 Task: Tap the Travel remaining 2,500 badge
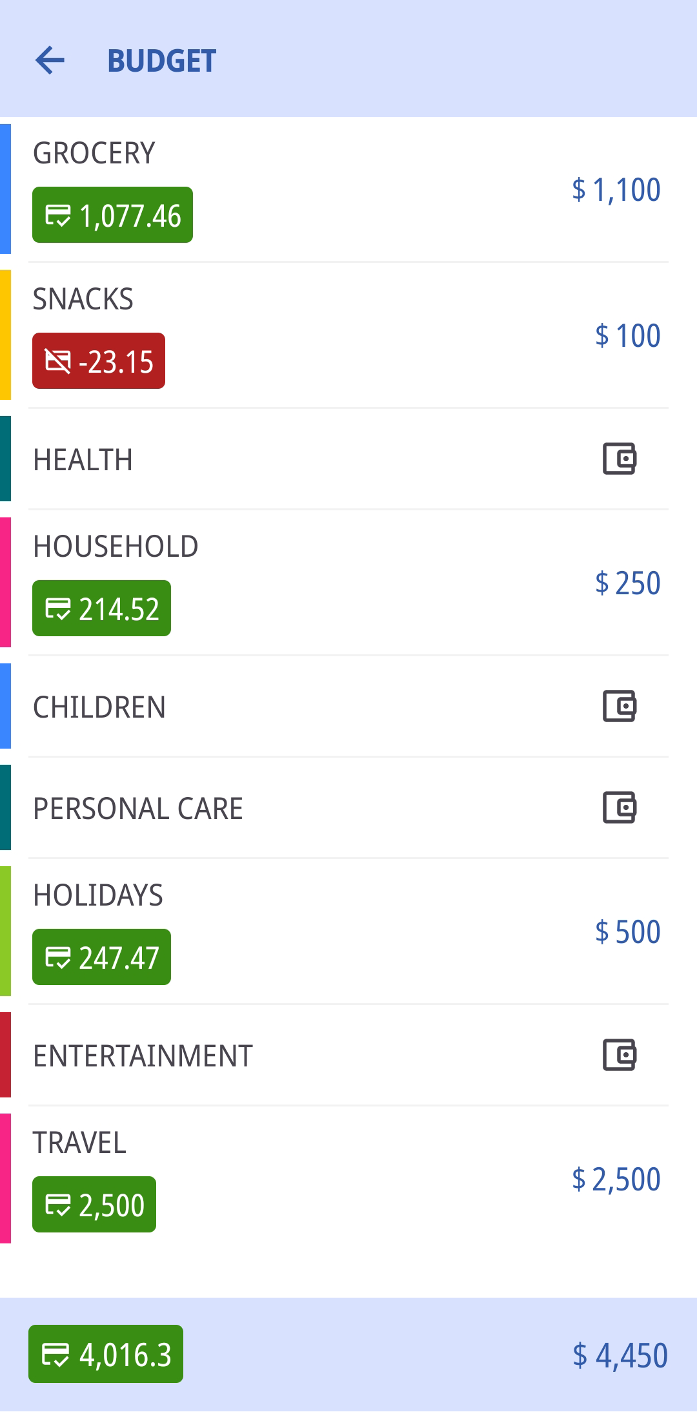click(94, 1205)
